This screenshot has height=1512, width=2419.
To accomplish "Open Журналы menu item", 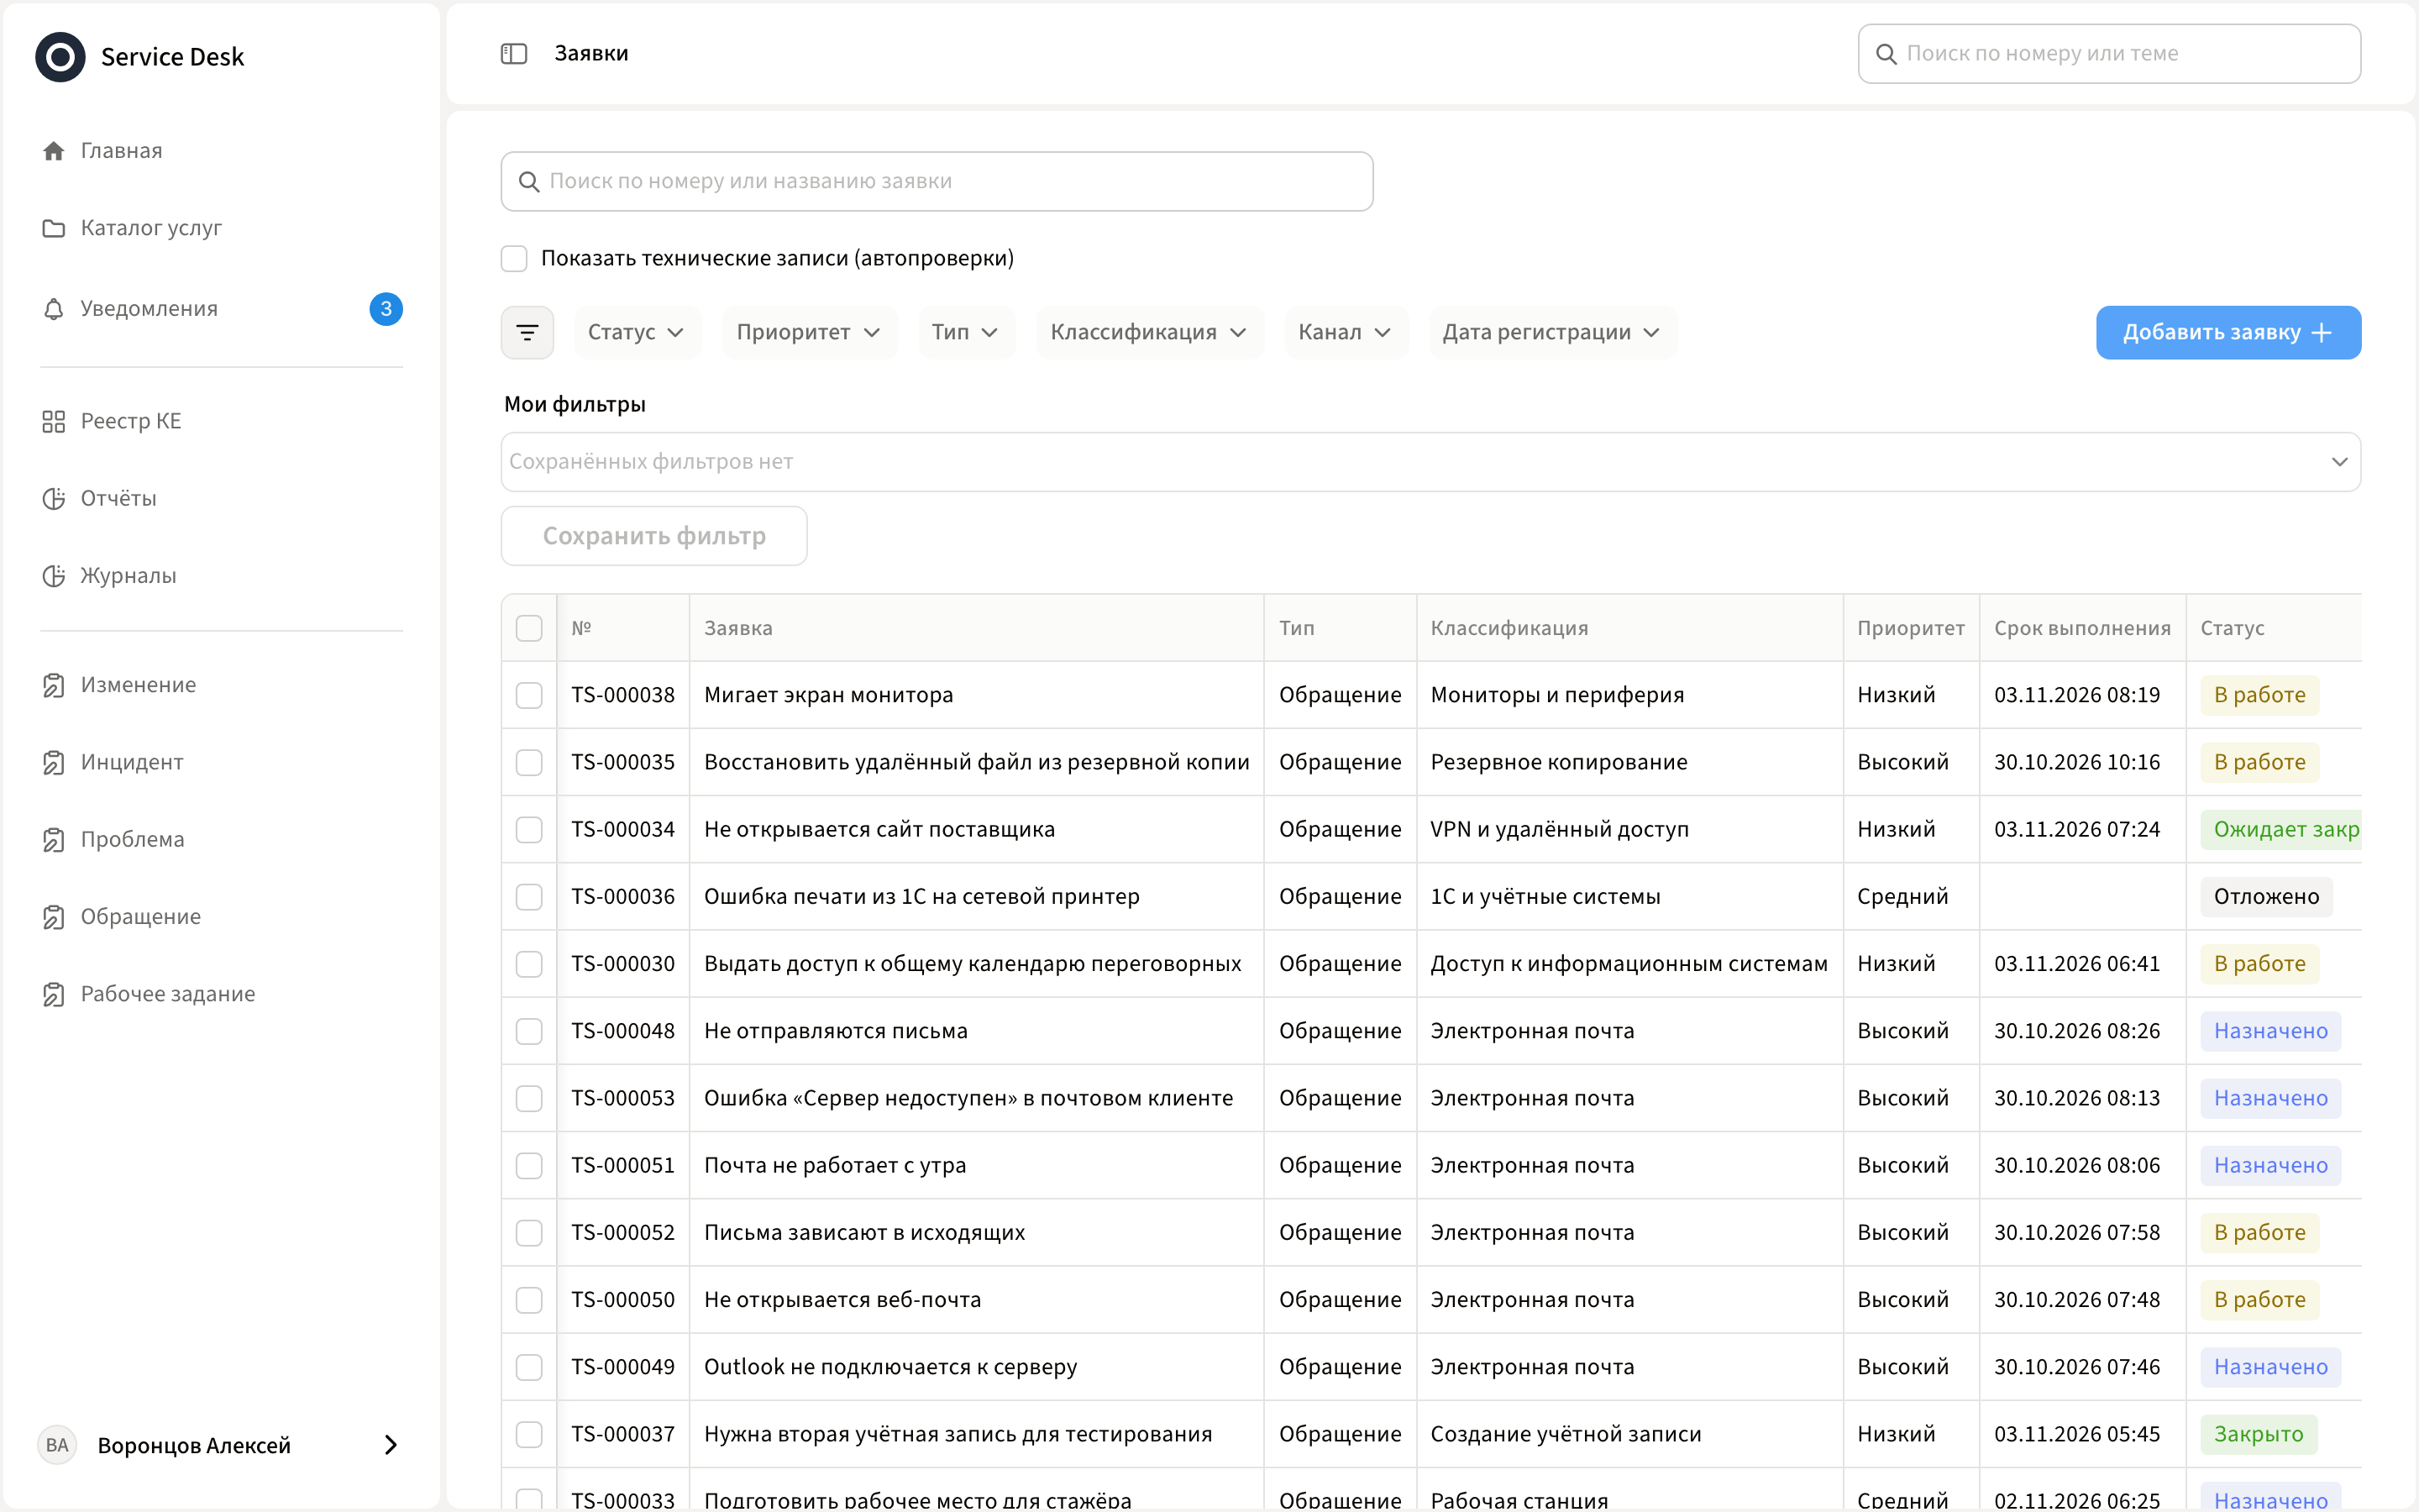I will coord(128,576).
